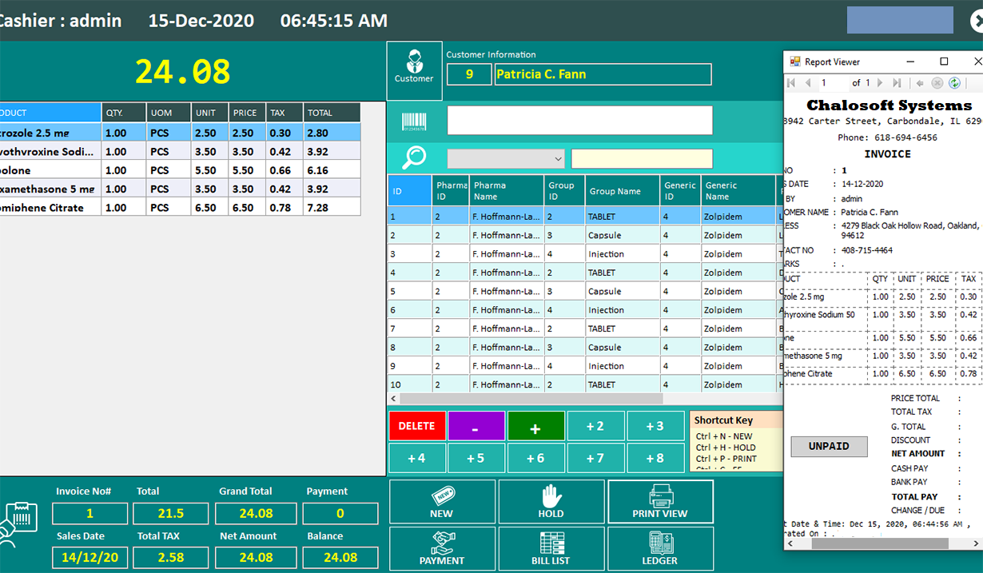
Task: Open the PAYMENT screen
Action: click(x=442, y=548)
